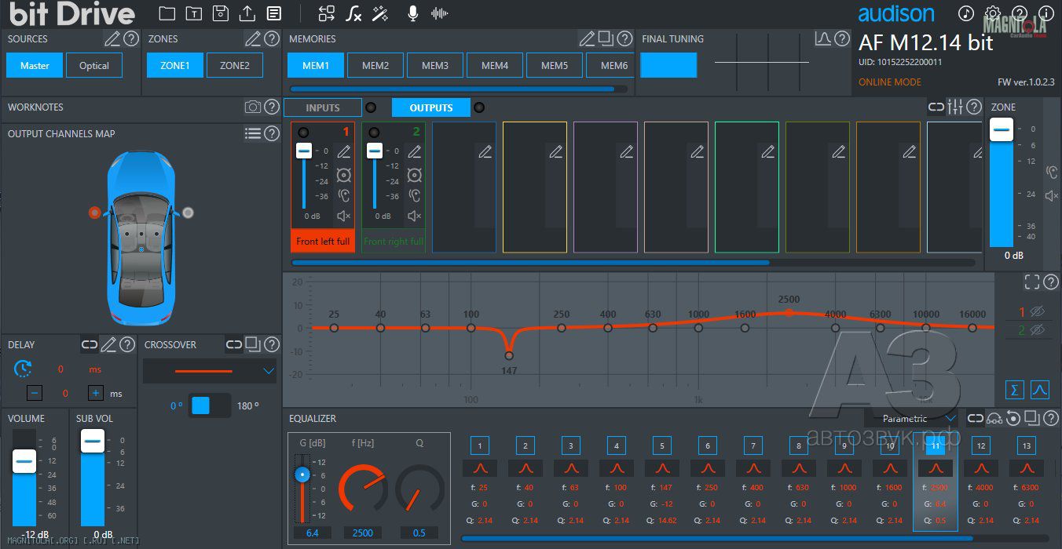Viewport: 1062px width, 549px height.
Task: Select memory MEM5
Action: coord(555,66)
